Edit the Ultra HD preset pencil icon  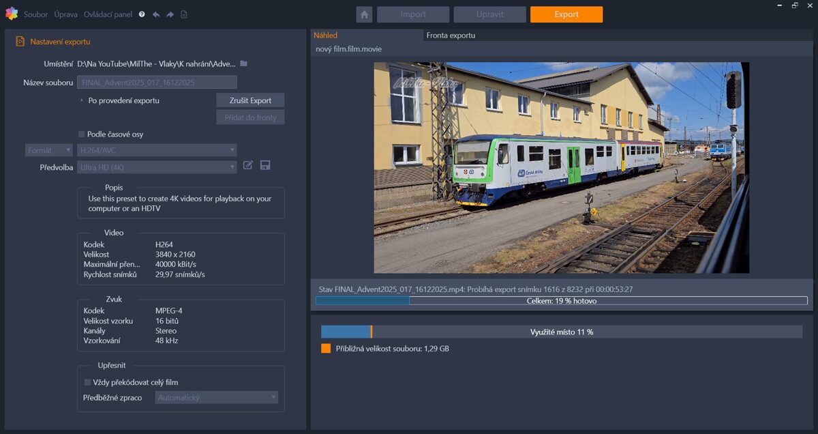[x=248, y=165]
